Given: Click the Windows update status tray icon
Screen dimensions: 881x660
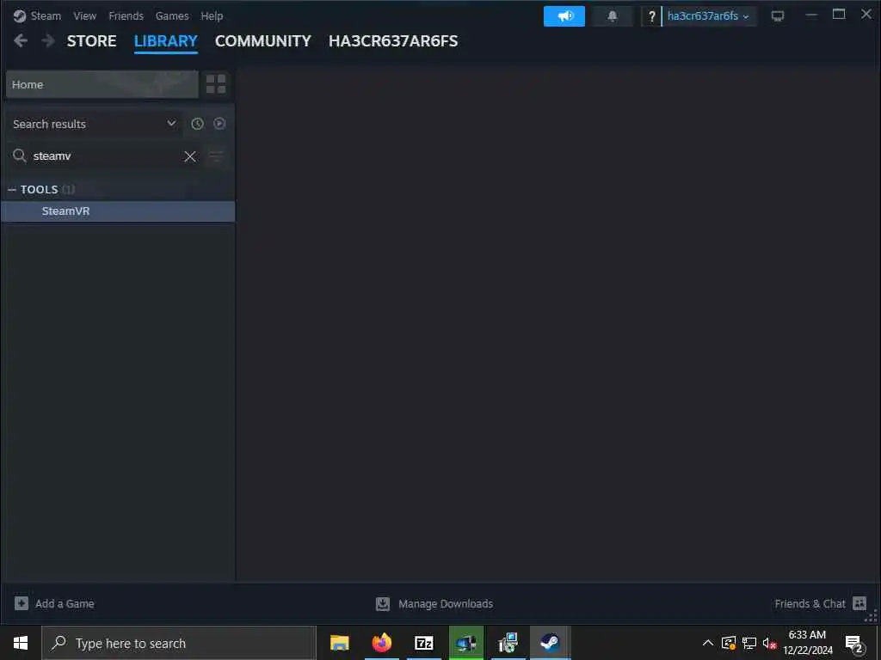Looking at the screenshot, I should (729, 643).
